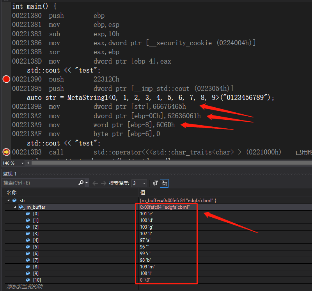Click the pin filter icon in Watch toolbar

pyautogui.click(x=156, y=183)
